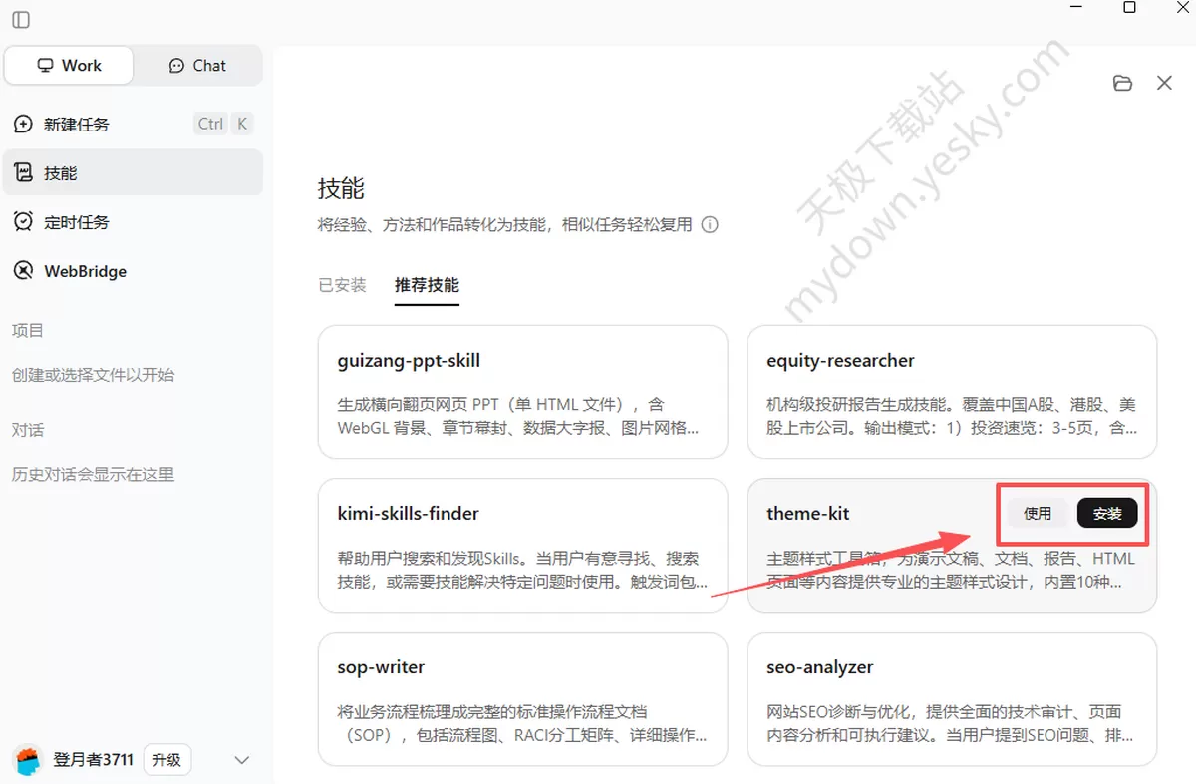
Task: Open the seo-analyzer skill card
Action: pyautogui.click(x=952, y=698)
